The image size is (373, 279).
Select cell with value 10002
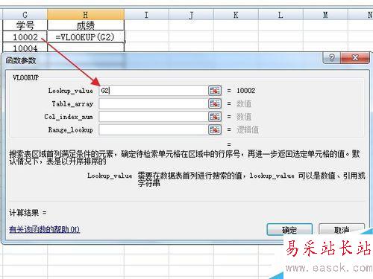(x=25, y=36)
